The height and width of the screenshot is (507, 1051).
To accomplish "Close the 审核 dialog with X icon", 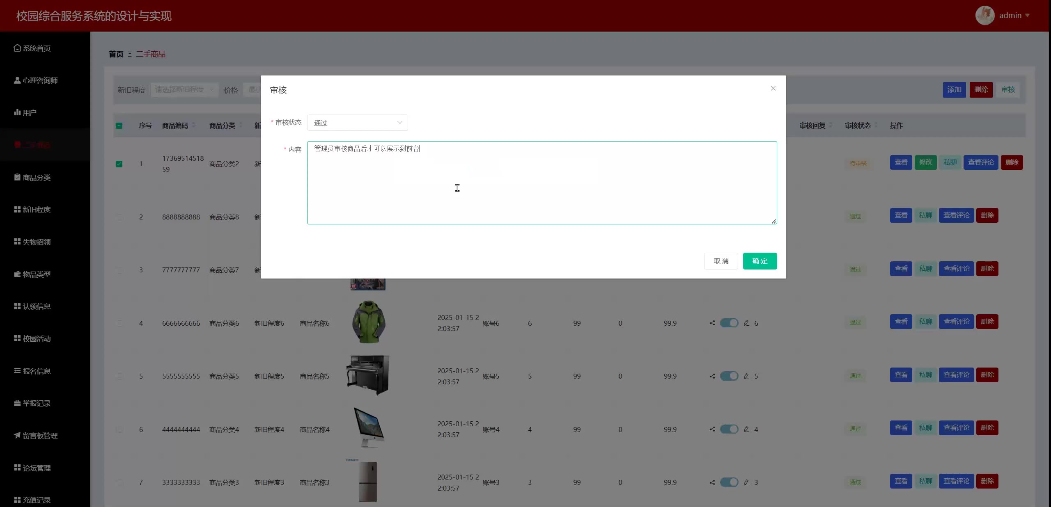I will (x=773, y=88).
